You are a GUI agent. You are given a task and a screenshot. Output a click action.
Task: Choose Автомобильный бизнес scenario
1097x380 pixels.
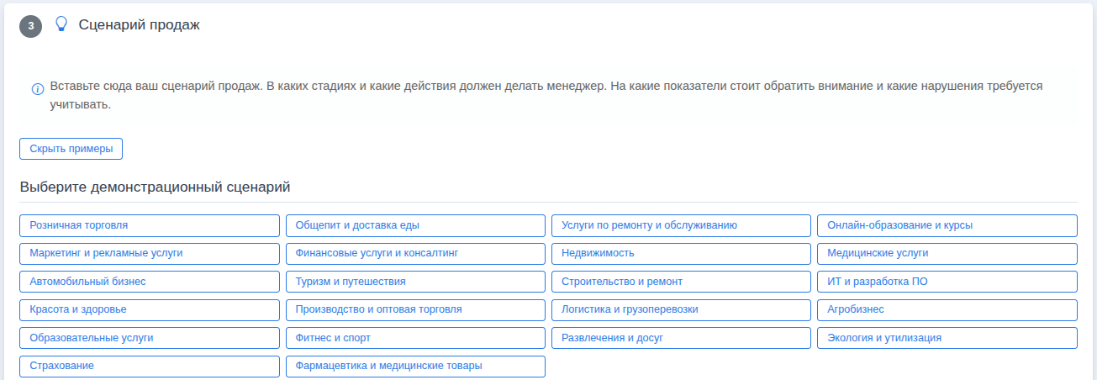(149, 282)
